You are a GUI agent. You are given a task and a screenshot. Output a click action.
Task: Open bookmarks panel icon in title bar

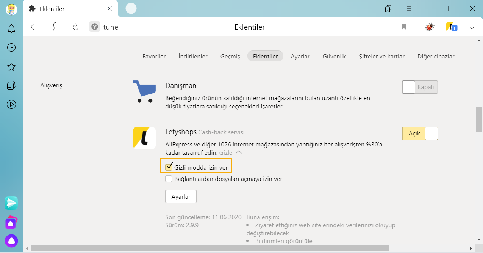click(388, 8)
